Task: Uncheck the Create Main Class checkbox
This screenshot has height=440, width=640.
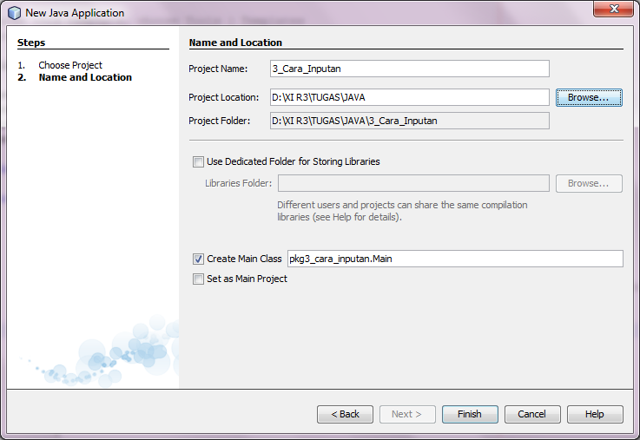Action: point(198,259)
